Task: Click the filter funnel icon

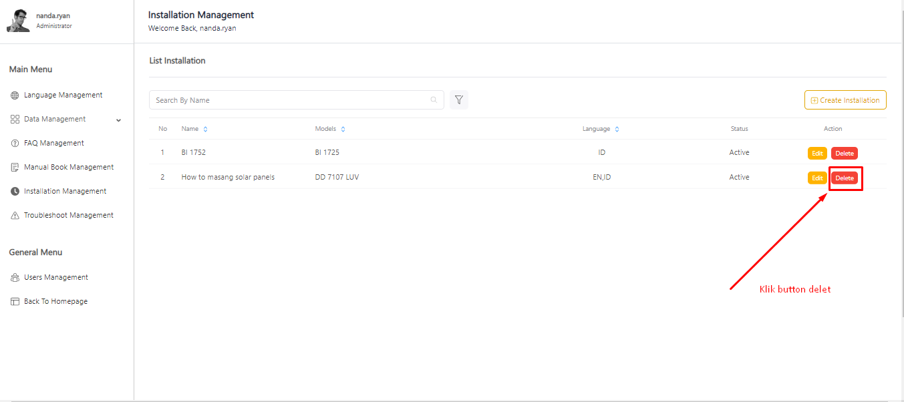Action: [459, 100]
